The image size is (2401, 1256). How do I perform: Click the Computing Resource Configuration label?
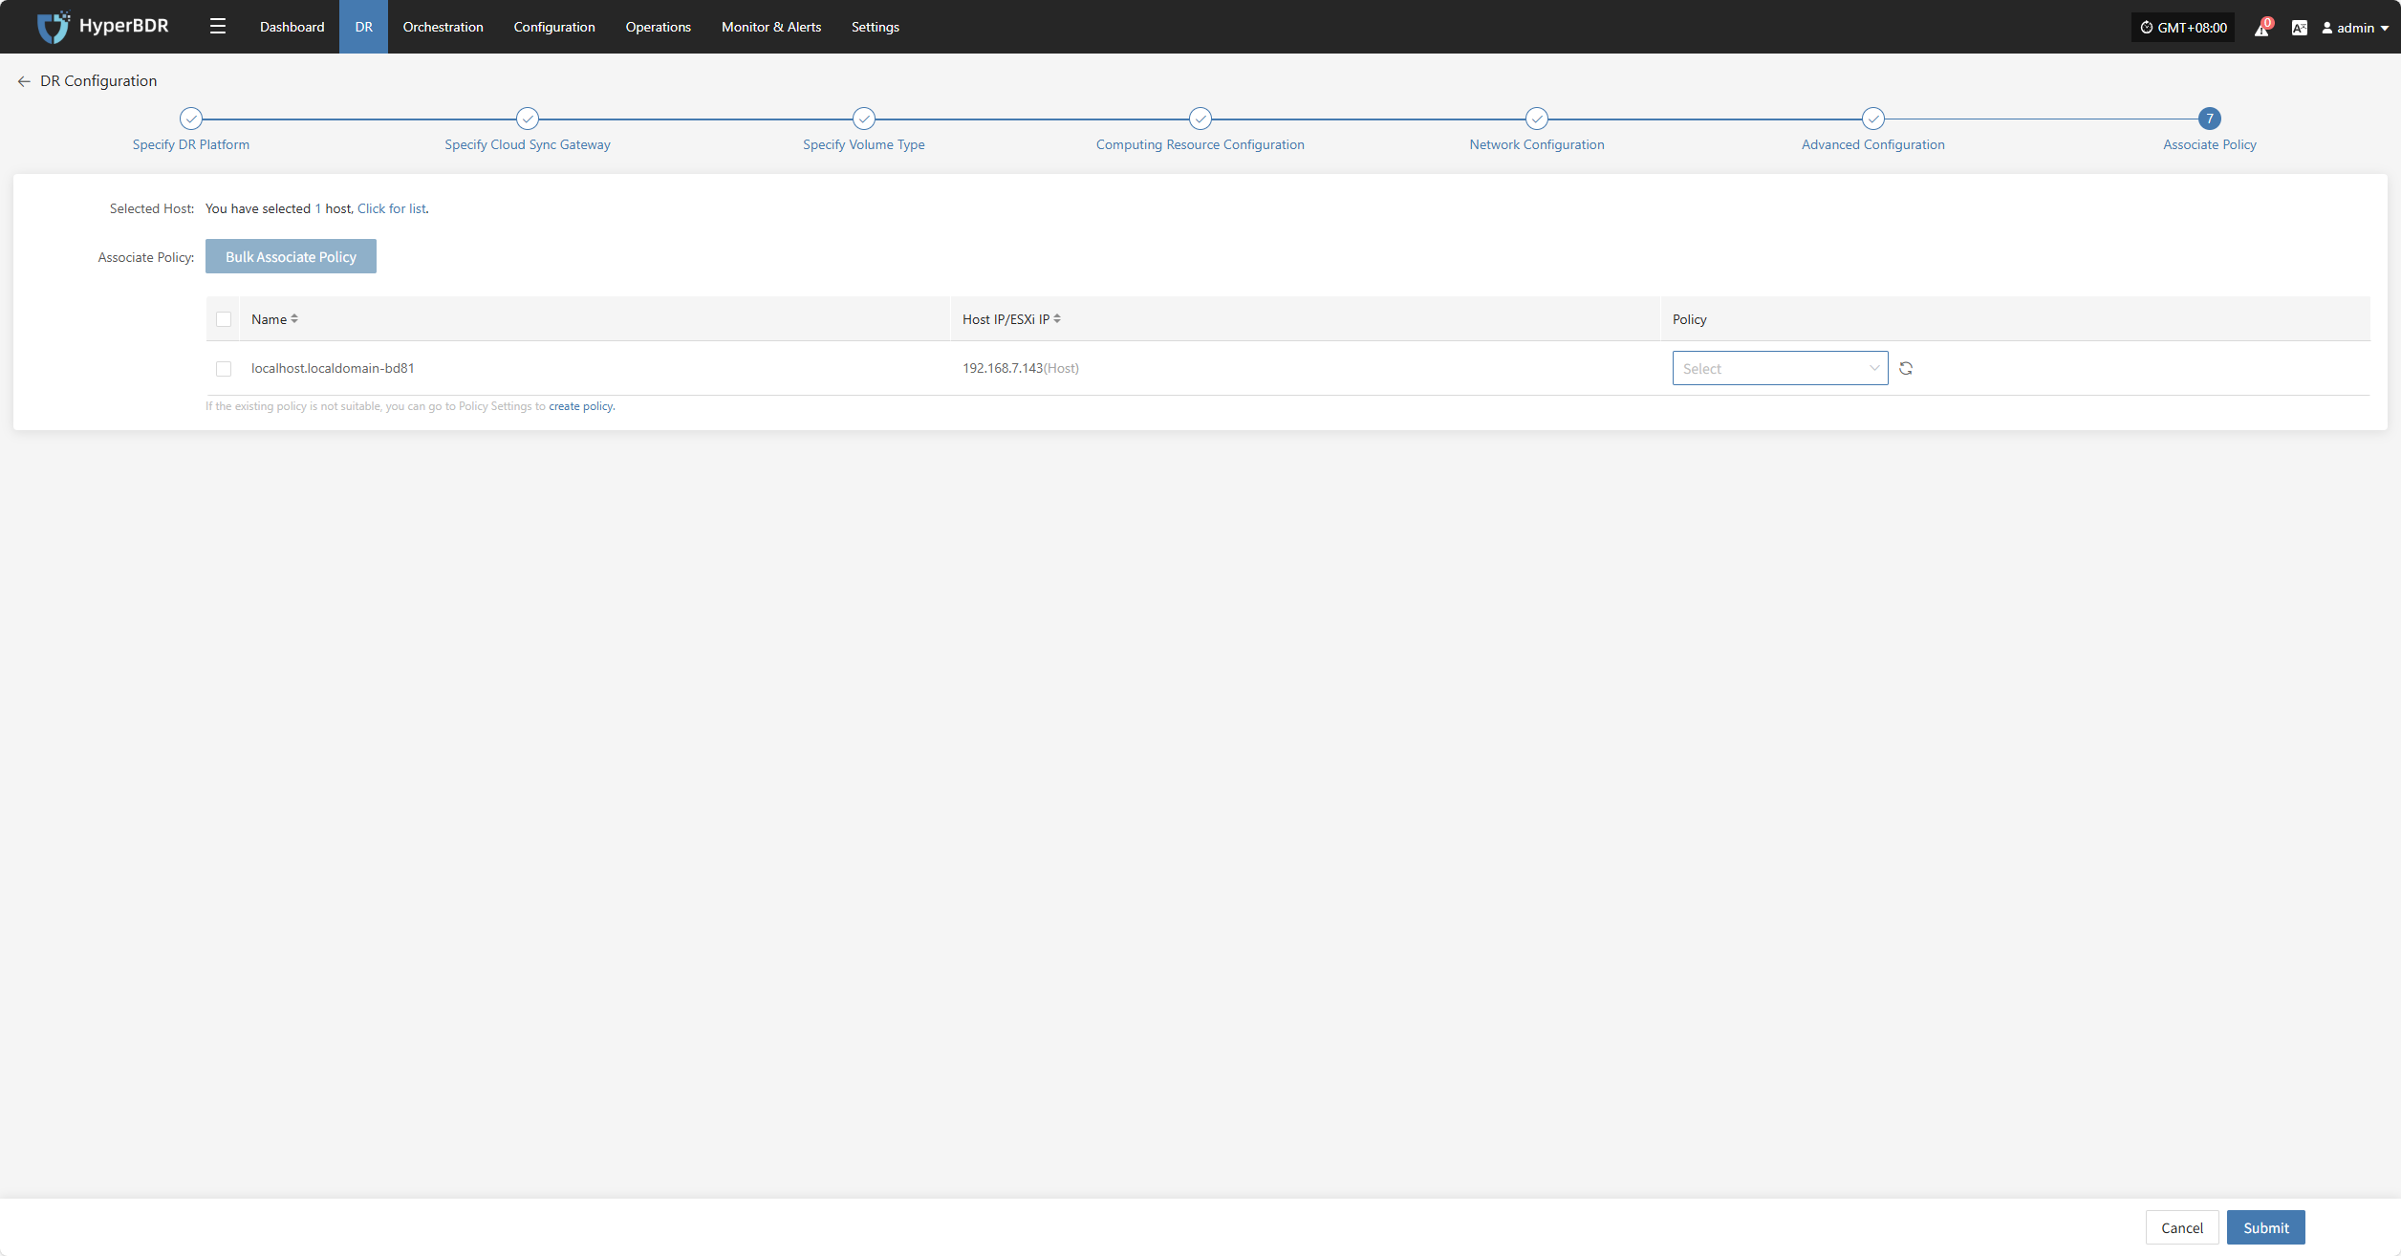(1200, 144)
